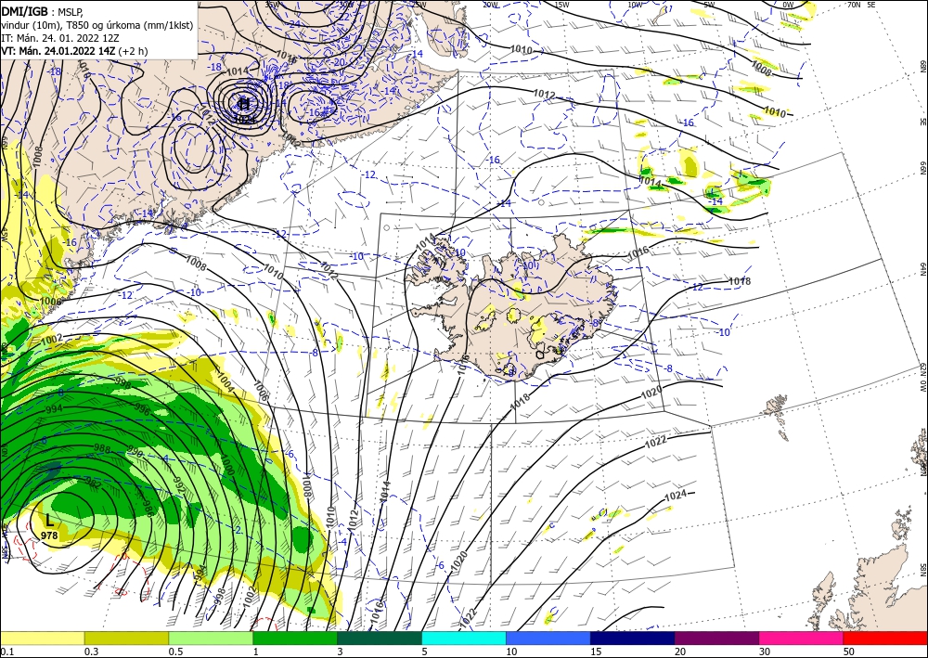Viewport: 928px width, 658px height.
Task: Click the DMI/IGB title text
Action: coord(24,11)
